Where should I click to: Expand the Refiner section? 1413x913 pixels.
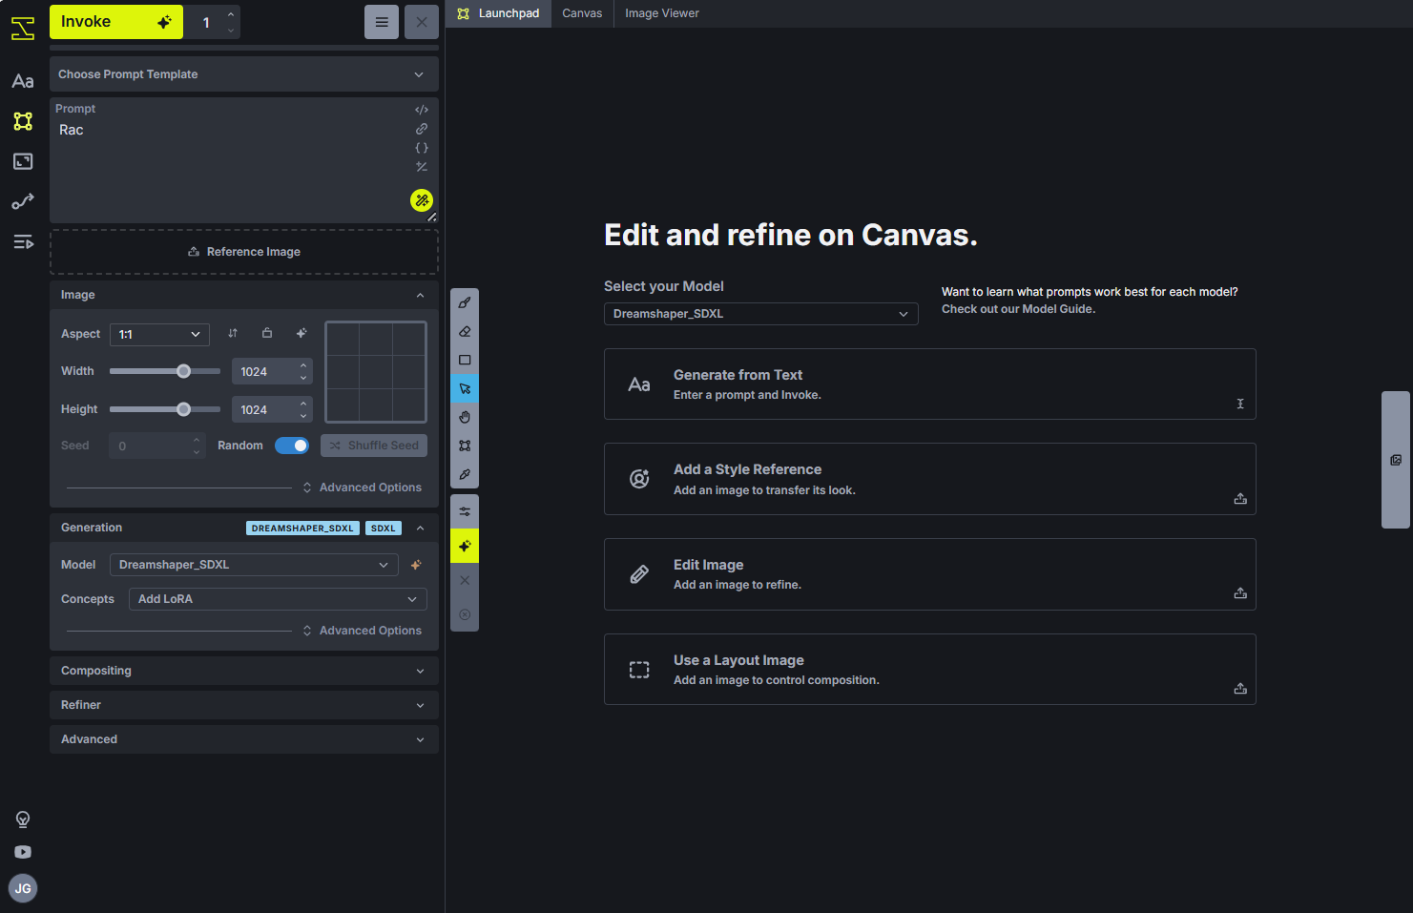coord(244,705)
